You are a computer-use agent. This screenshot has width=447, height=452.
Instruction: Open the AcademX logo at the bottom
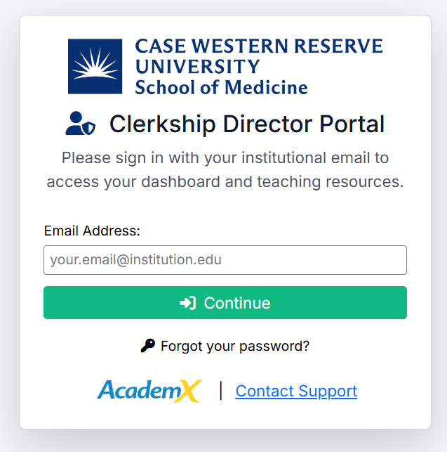[x=149, y=391]
